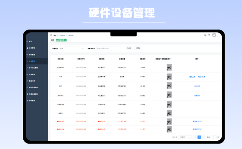This screenshot has width=242, height=149.
Task: Select the highlighted 设备管理 sidebar item
Action: tap(37, 61)
